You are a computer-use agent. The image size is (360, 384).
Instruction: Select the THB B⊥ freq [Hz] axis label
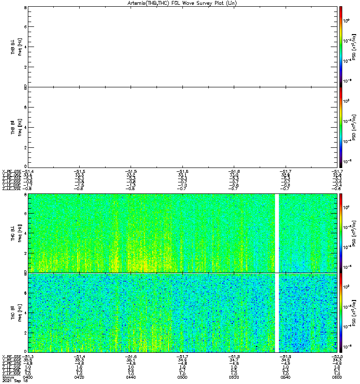pyautogui.click(x=16, y=47)
